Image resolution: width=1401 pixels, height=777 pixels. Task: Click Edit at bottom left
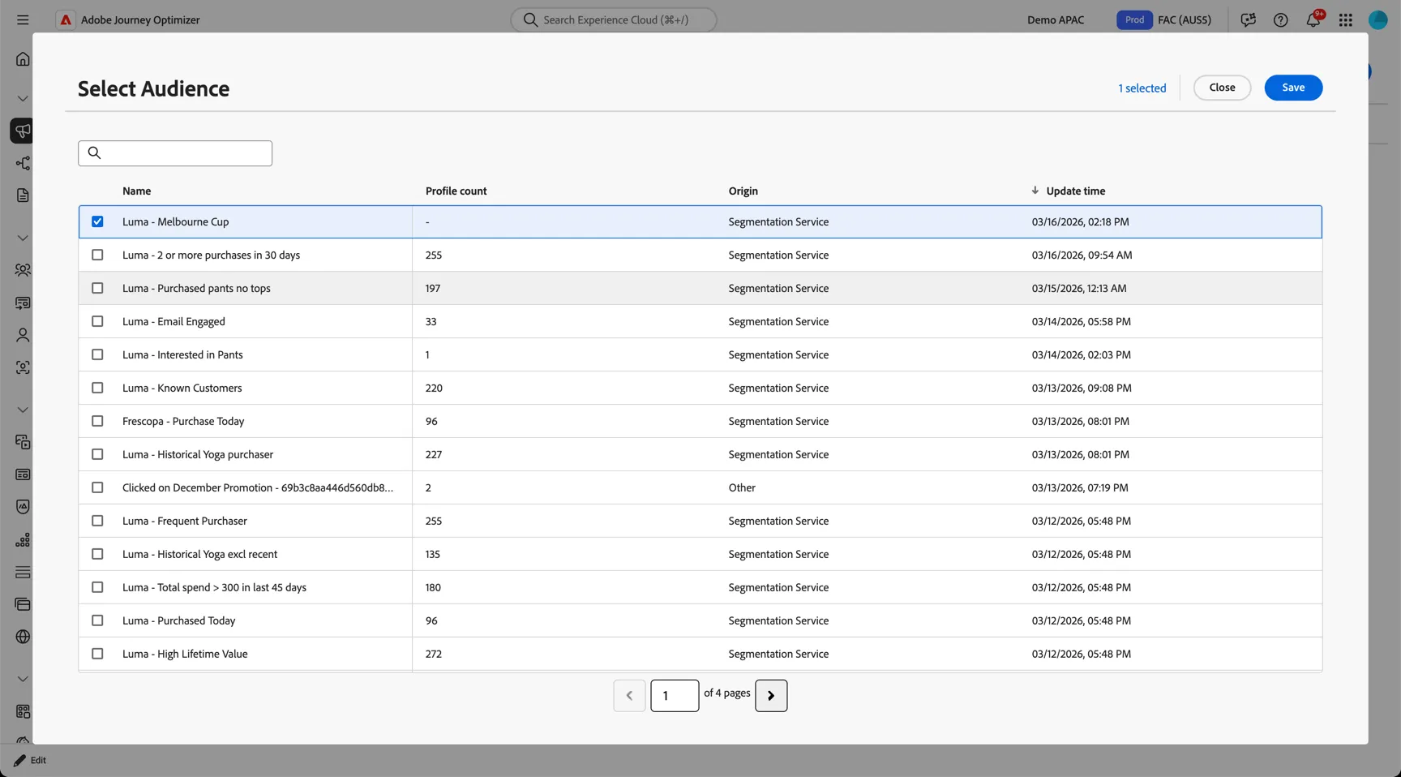(x=30, y=760)
